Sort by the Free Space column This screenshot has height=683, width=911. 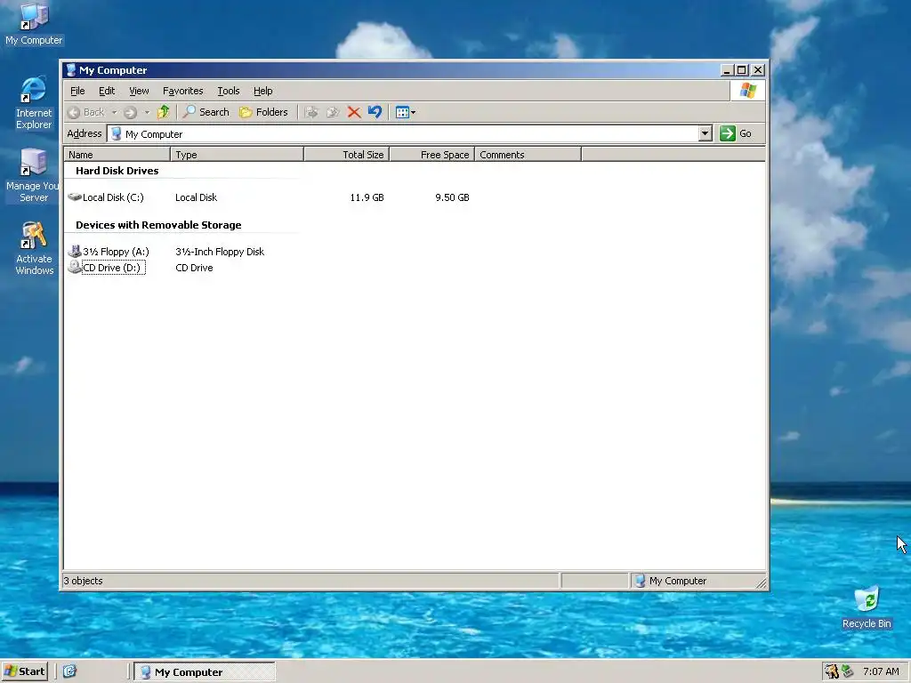(431, 155)
